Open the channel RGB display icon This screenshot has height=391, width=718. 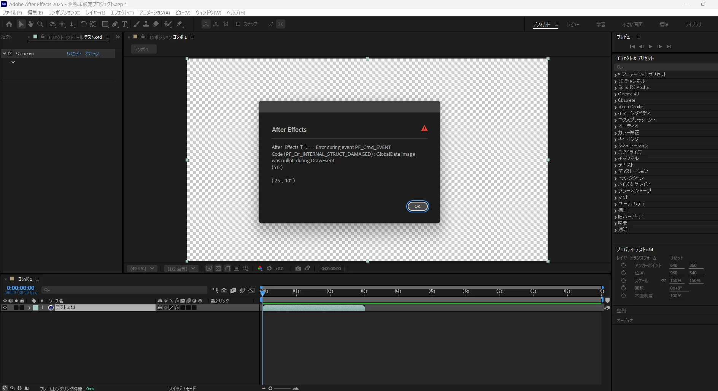pos(260,268)
